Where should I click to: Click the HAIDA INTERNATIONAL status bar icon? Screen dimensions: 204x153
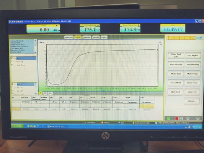(156, 123)
